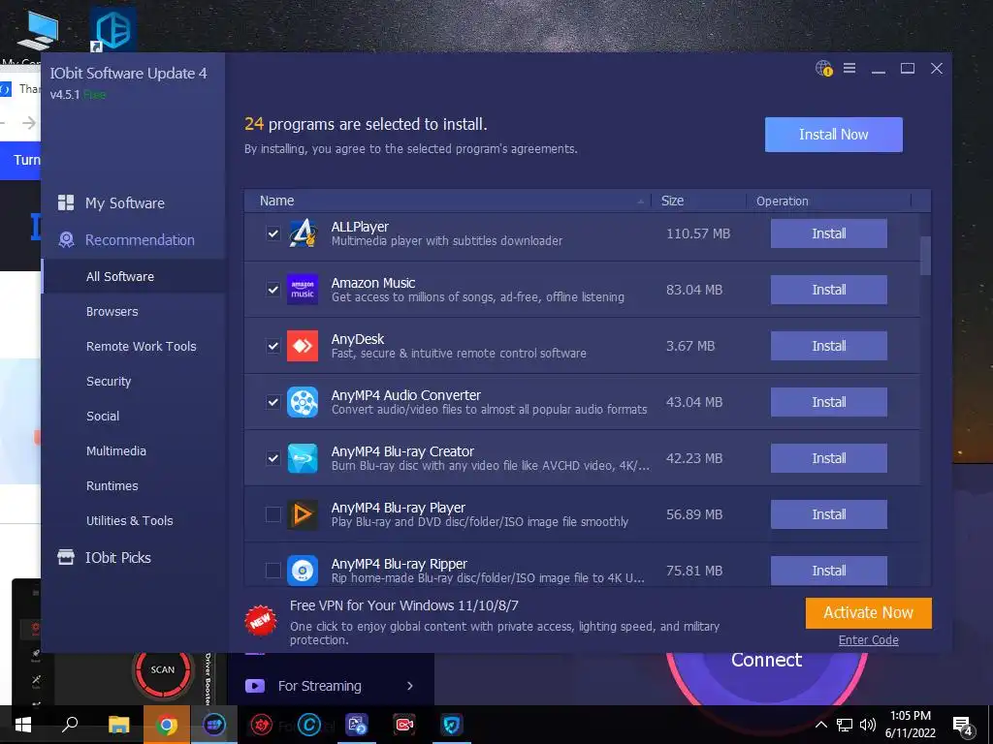Image resolution: width=993 pixels, height=744 pixels.
Task: Click IObit Software Updater taskbar icon
Action: pyautogui.click(x=214, y=725)
